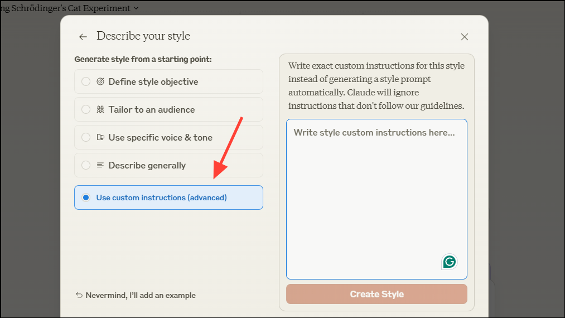The width and height of the screenshot is (565, 318).
Task: Select the Define style objective radio button
Action: tap(86, 81)
